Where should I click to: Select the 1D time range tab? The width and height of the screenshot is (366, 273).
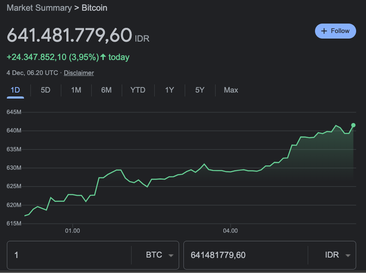click(x=15, y=90)
